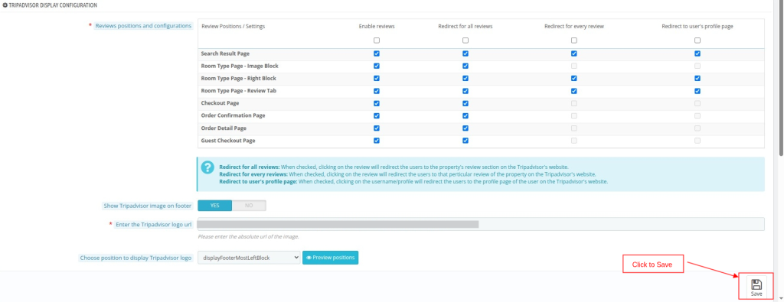
Task: Click the Order Detail Page row label
Action: click(x=224, y=128)
